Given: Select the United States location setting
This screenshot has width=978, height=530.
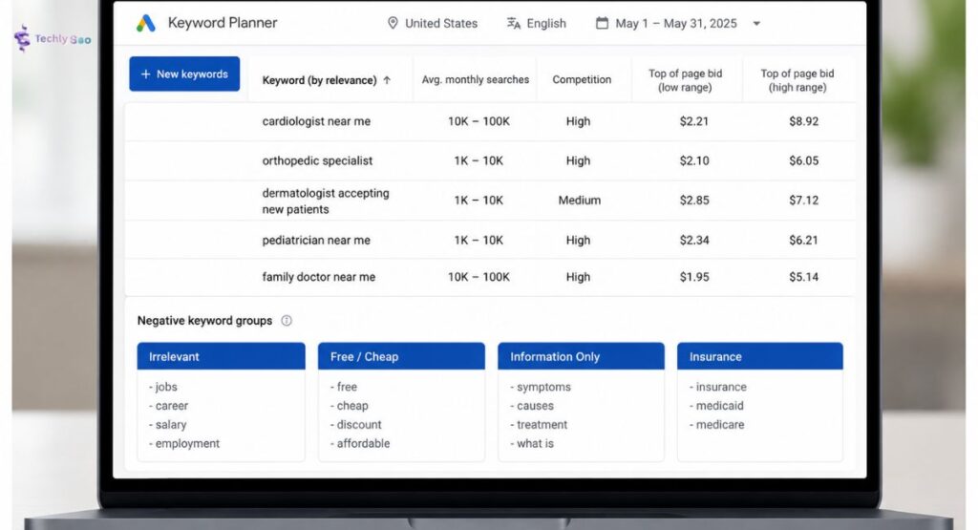Looking at the screenshot, I should [x=441, y=23].
